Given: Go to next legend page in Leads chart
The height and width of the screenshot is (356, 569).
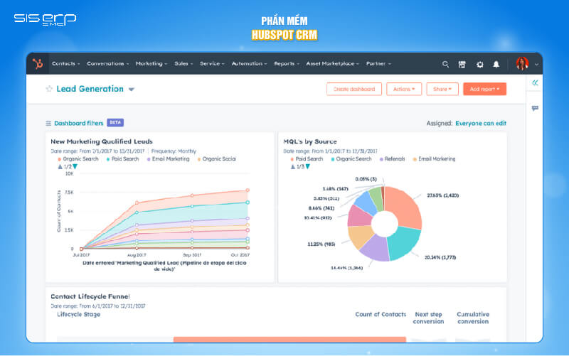Looking at the screenshot, I should [75, 166].
